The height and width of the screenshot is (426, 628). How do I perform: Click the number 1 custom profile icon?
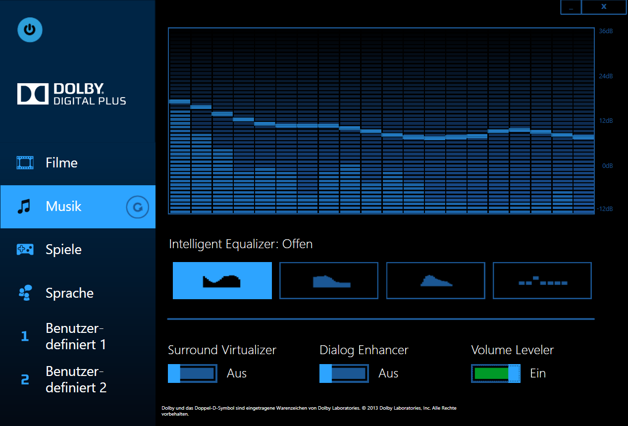[25, 337]
